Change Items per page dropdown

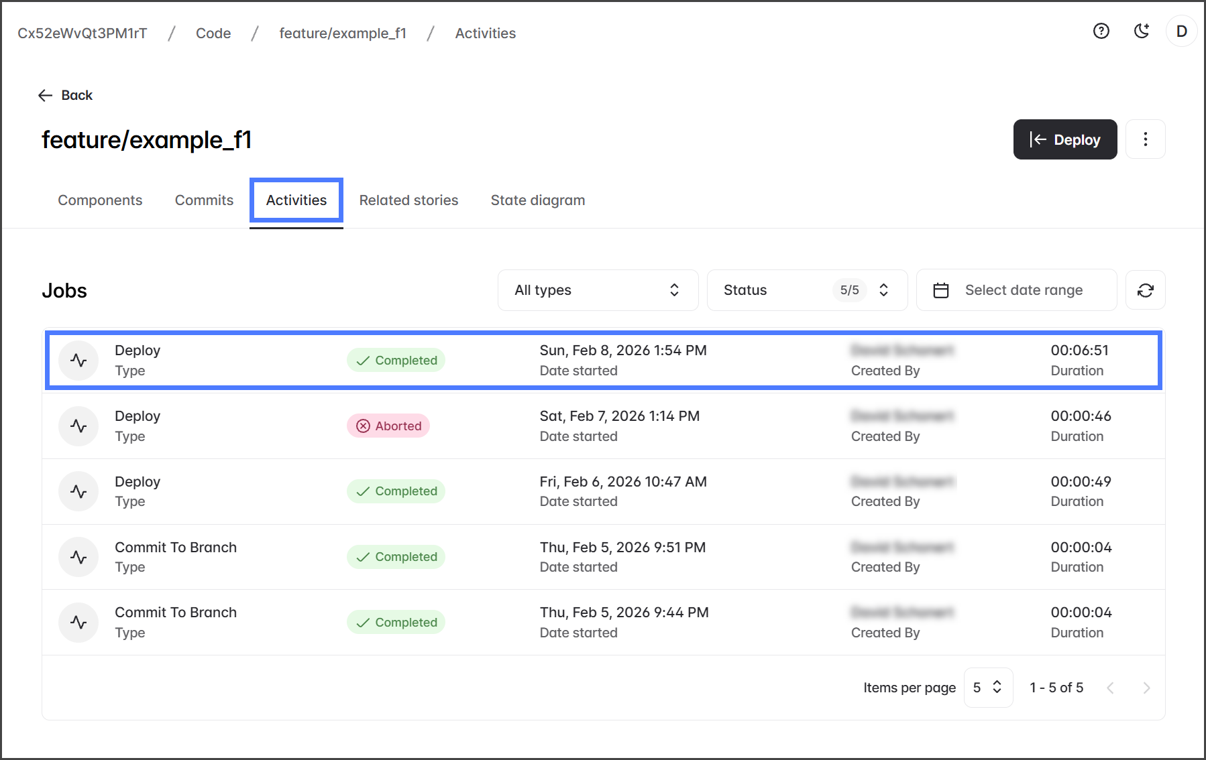click(x=987, y=688)
